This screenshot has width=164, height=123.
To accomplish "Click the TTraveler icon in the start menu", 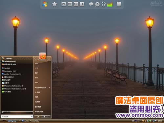I will click(3, 58).
